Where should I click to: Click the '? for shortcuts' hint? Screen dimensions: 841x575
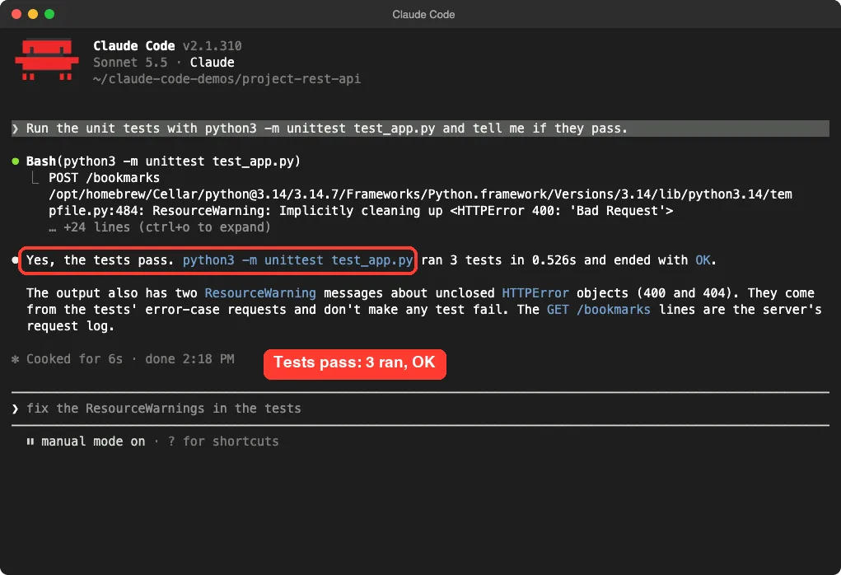[223, 442]
